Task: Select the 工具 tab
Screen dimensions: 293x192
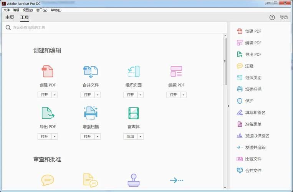Action: point(25,17)
